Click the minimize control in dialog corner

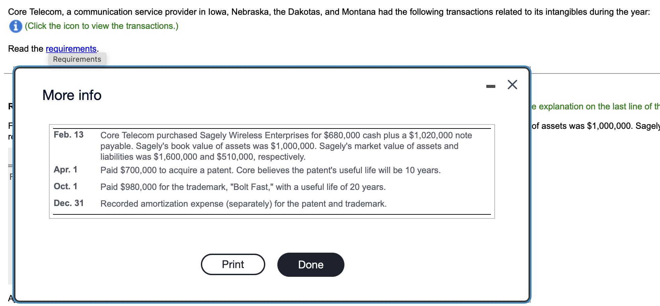click(x=491, y=86)
